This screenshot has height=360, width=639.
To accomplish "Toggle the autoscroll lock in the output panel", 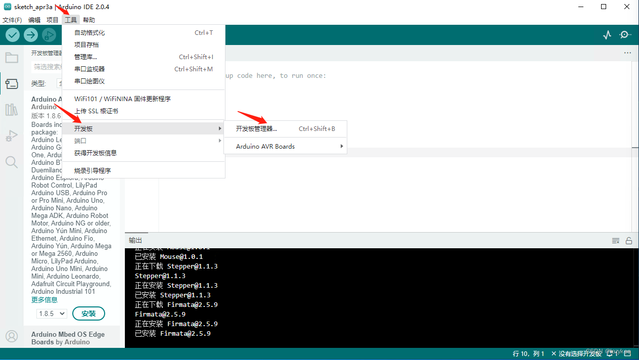I will (629, 240).
